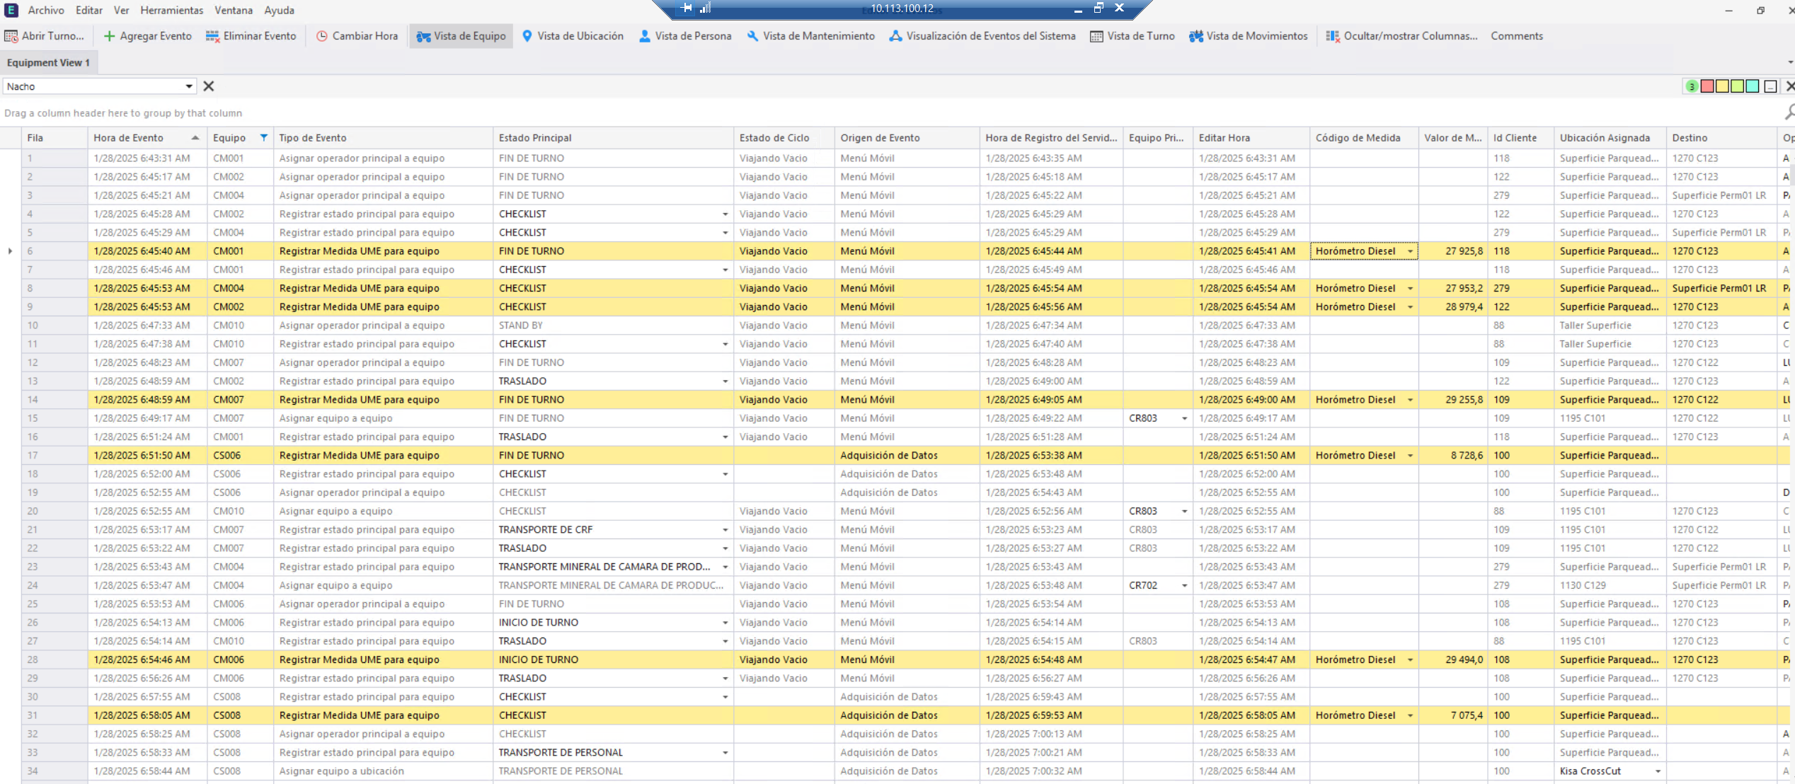This screenshot has height=784, width=1795.
Task: Click the Equipo column filter funnel
Action: tap(264, 138)
